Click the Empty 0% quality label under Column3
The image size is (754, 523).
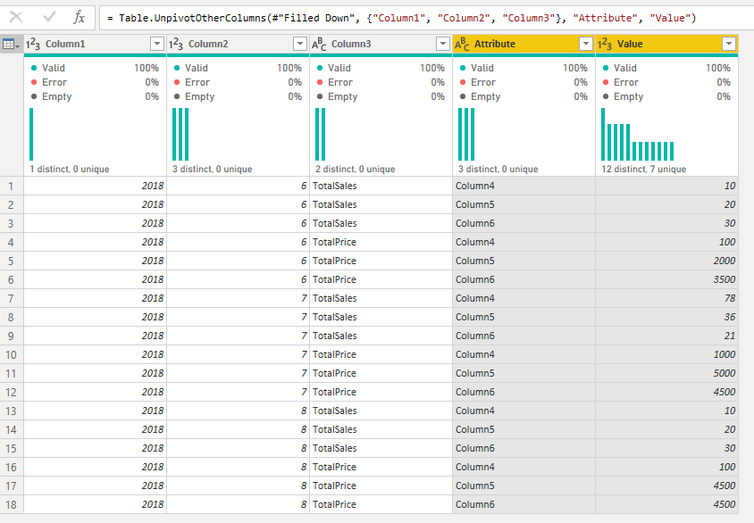(x=381, y=96)
